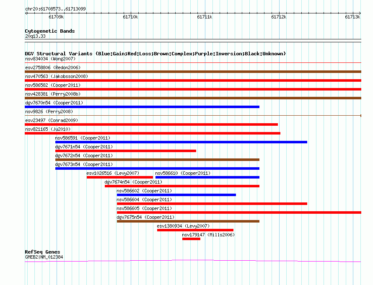Select the dgv7671n54 red loss bar
Image resolution: width=373 pixels, height=285 pixels.
(126, 151)
